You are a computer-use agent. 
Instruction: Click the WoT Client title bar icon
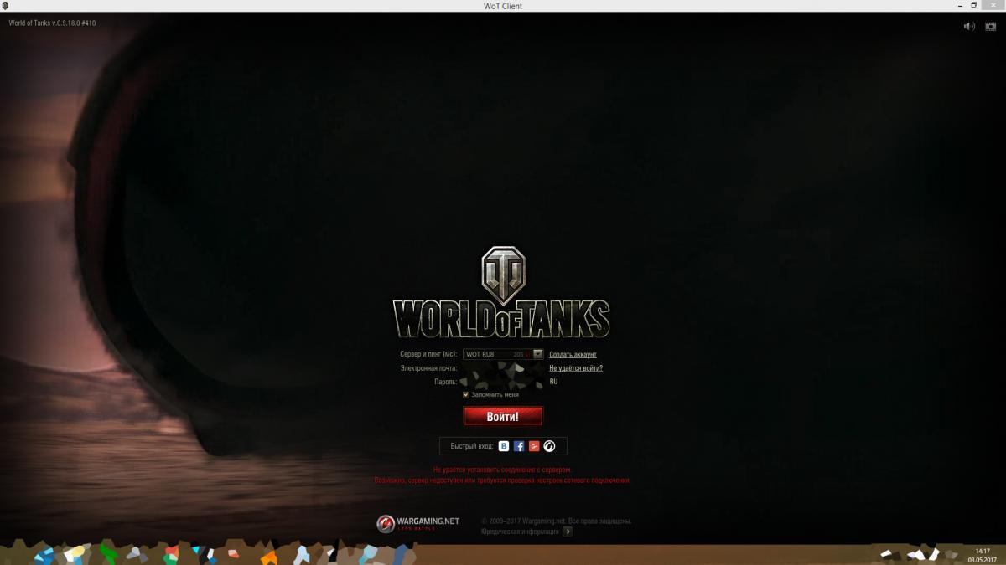pos(5,5)
